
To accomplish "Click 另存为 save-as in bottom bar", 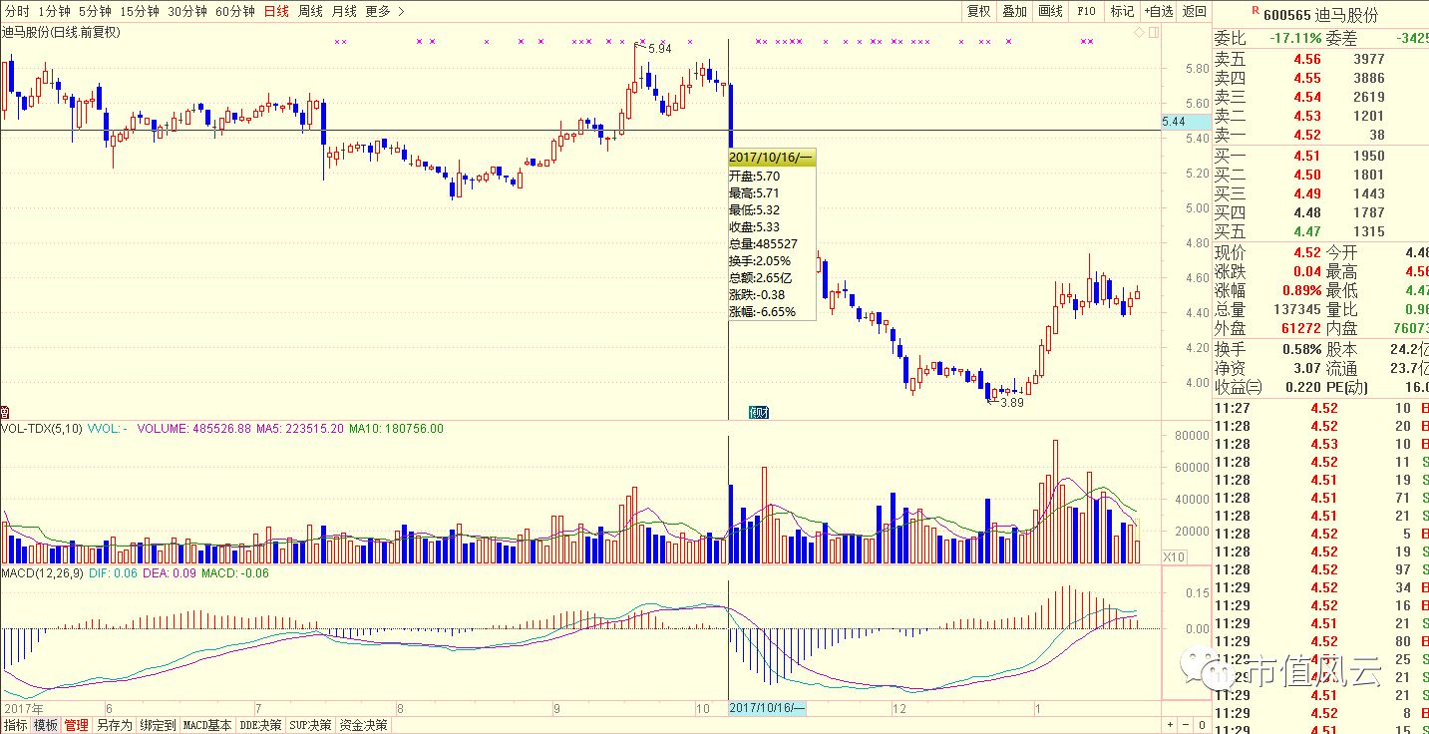I will [x=114, y=725].
